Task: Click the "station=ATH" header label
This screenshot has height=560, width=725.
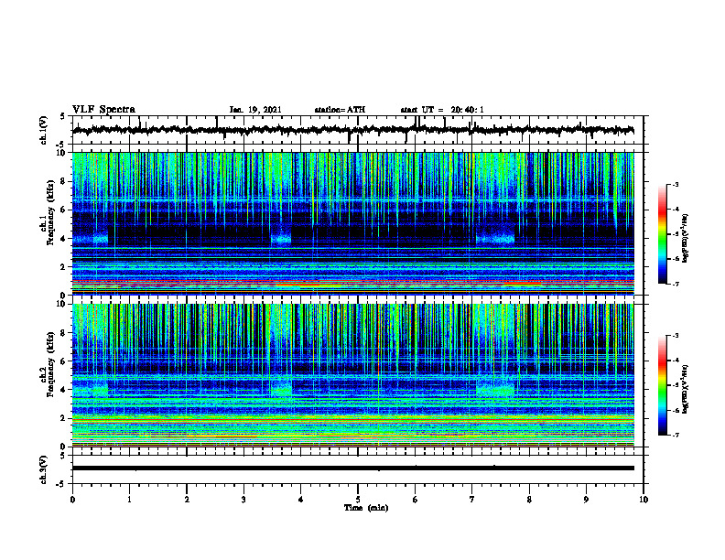Action: 340,110
